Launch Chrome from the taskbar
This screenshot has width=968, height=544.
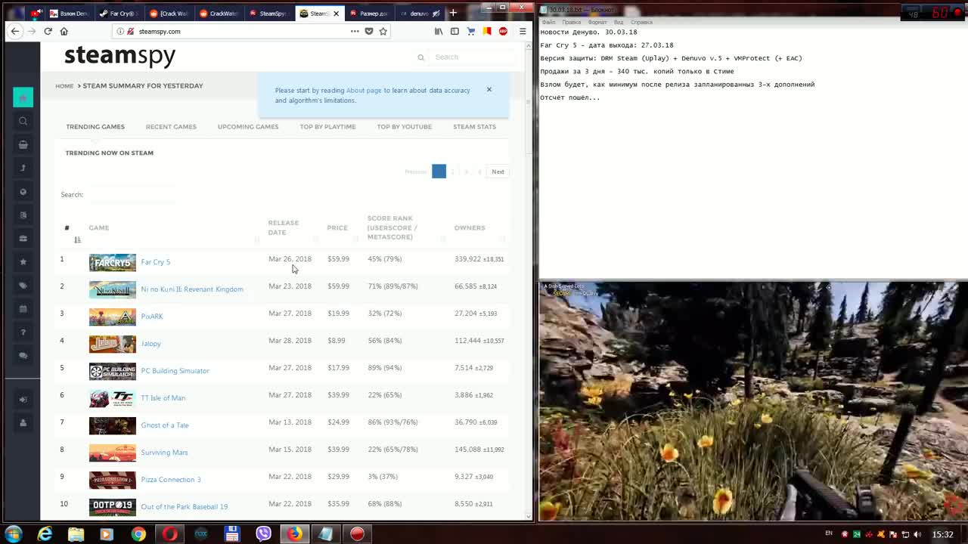pyautogui.click(x=138, y=534)
